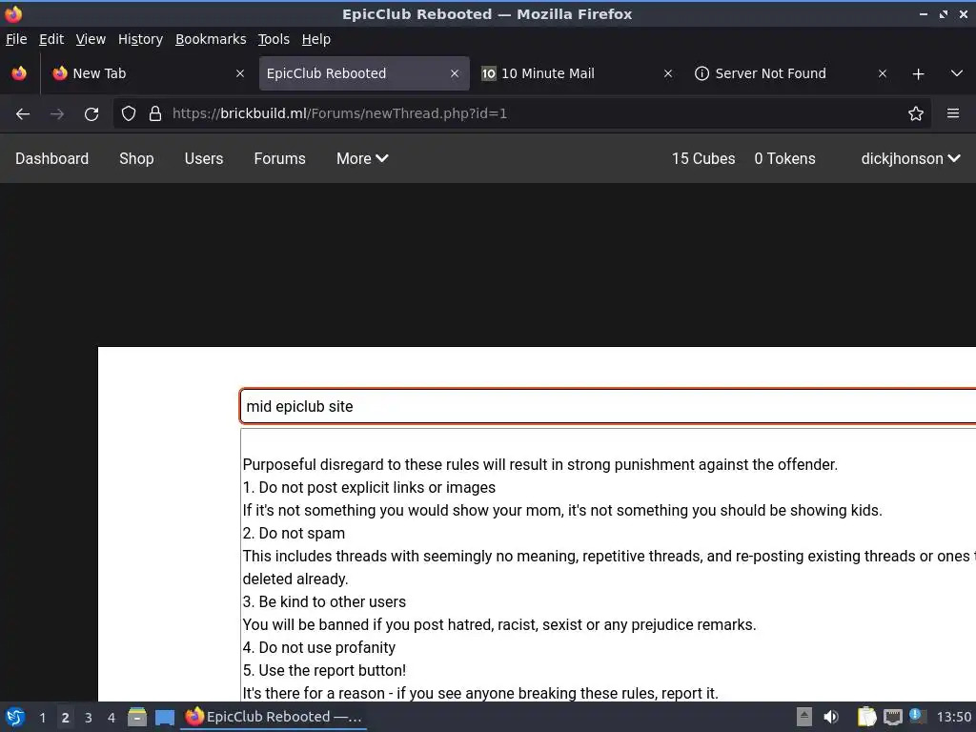Expand the list all tabs chevron
This screenshot has width=976, height=732.
[x=957, y=73]
